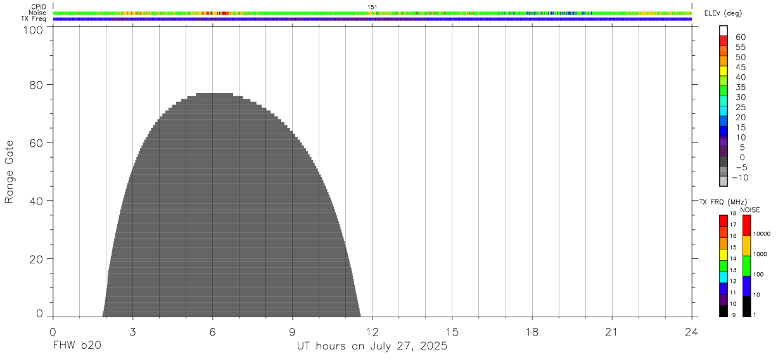
Task: Click the 18 label in TX FRQ legend
Action: pyautogui.click(x=733, y=213)
